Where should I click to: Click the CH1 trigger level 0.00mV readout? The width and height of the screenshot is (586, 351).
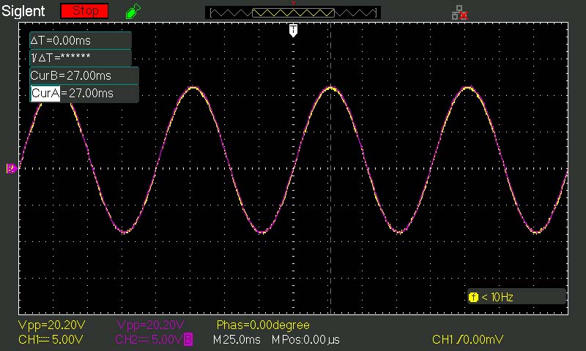[x=467, y=340]
